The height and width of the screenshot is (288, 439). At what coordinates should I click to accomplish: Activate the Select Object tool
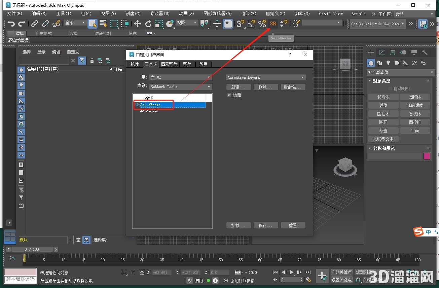(93, 24)
